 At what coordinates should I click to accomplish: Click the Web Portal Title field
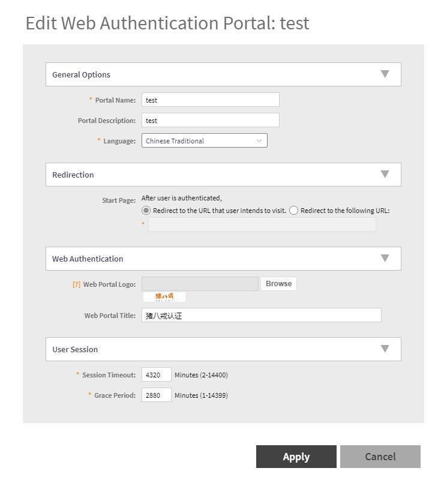261,316
